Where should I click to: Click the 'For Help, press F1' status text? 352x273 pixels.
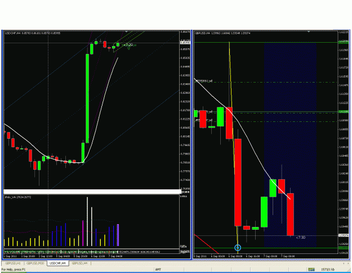click(x=14, y=270)
